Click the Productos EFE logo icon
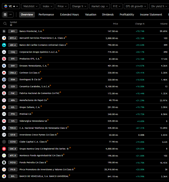The height and width of the screenshot is (182, 169). pyautogui.click(x=4, y=59)
